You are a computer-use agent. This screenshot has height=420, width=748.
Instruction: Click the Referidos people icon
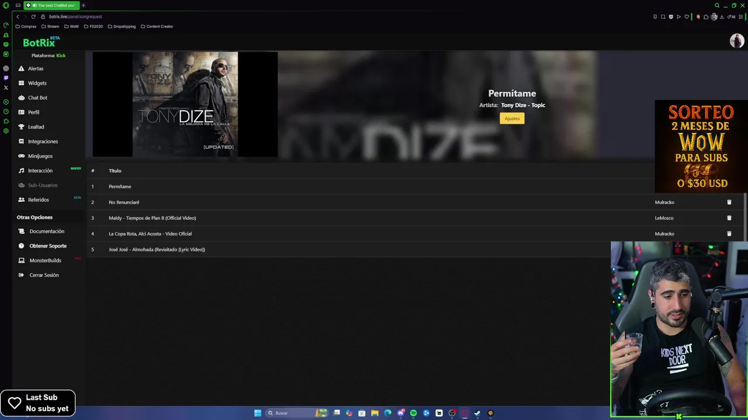22,200
